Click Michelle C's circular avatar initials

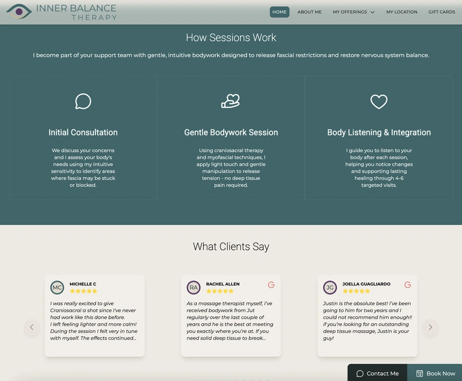pos(57,288)
